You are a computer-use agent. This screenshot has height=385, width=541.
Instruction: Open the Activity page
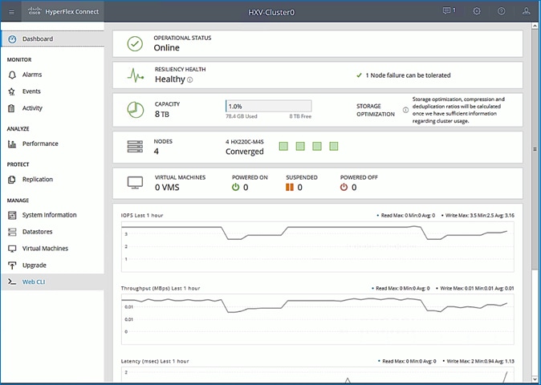click(x=32, y=108)
